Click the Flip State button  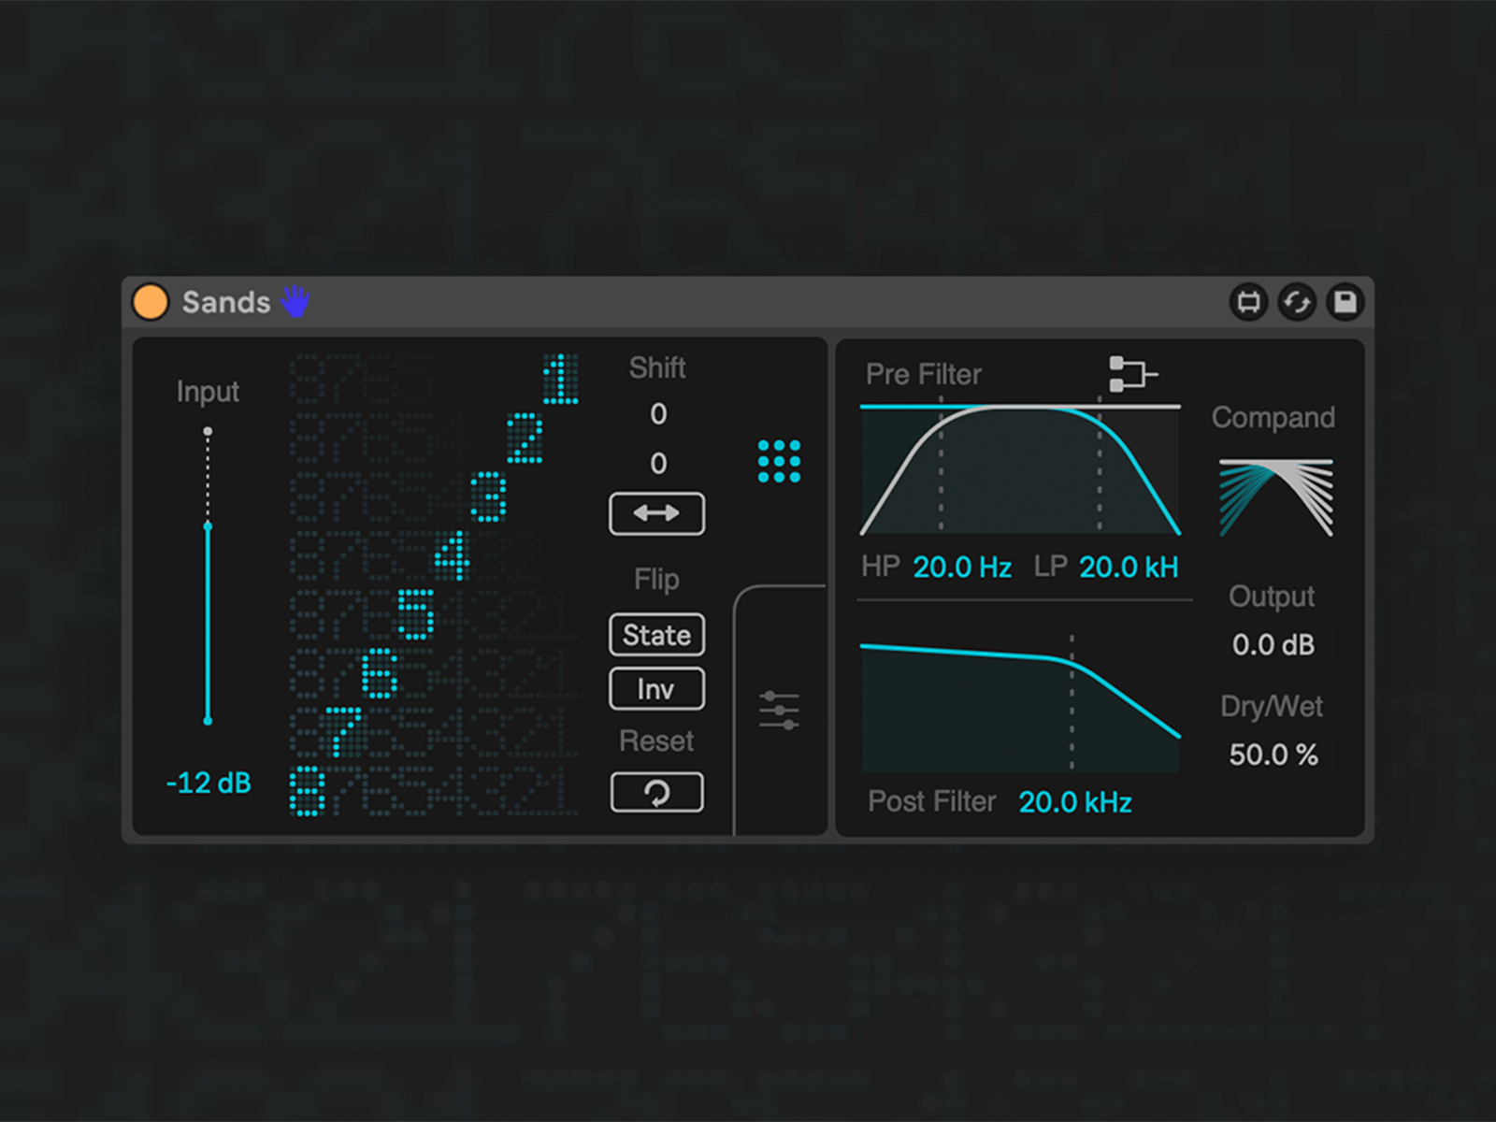point(656,635)
